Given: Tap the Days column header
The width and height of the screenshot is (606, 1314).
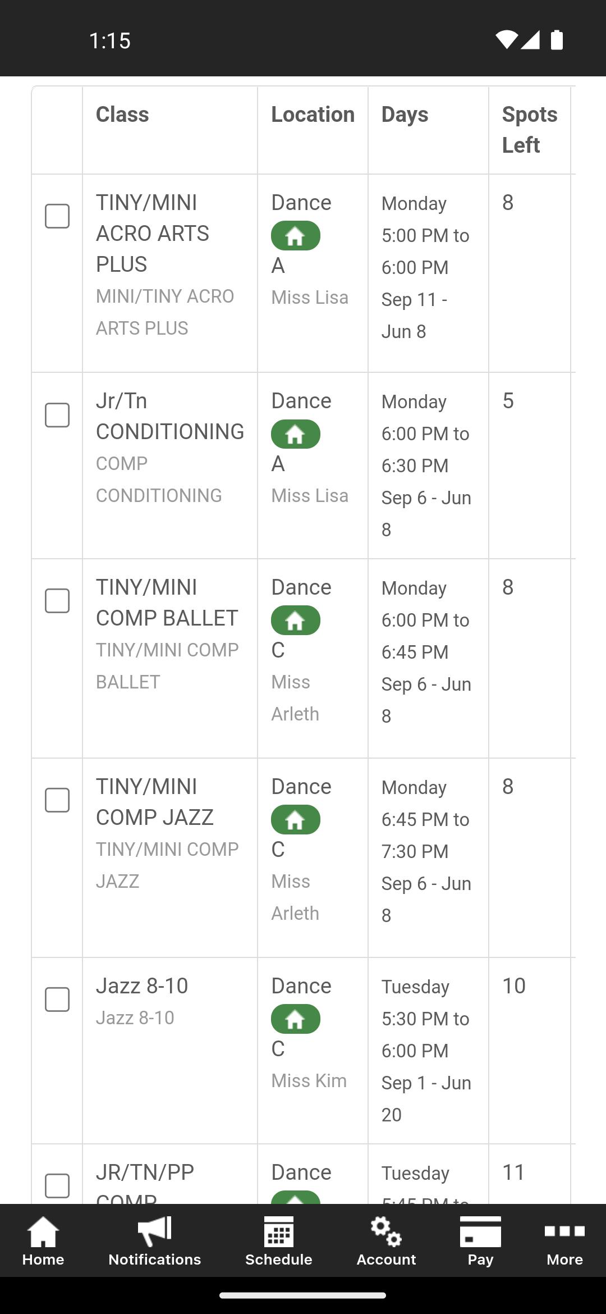Looking at the screenshot, I should pyautogui.click(x=405, y=115).
